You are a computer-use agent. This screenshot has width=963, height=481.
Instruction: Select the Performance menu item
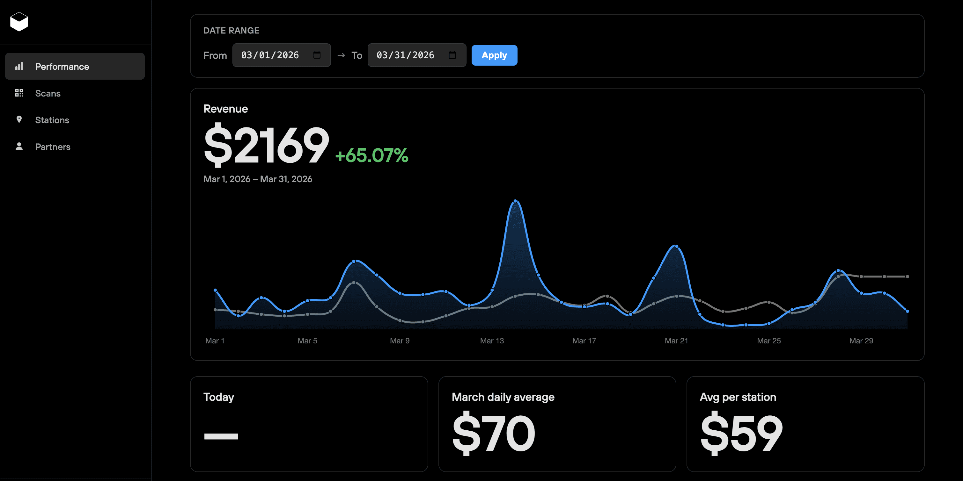[62, 67]
